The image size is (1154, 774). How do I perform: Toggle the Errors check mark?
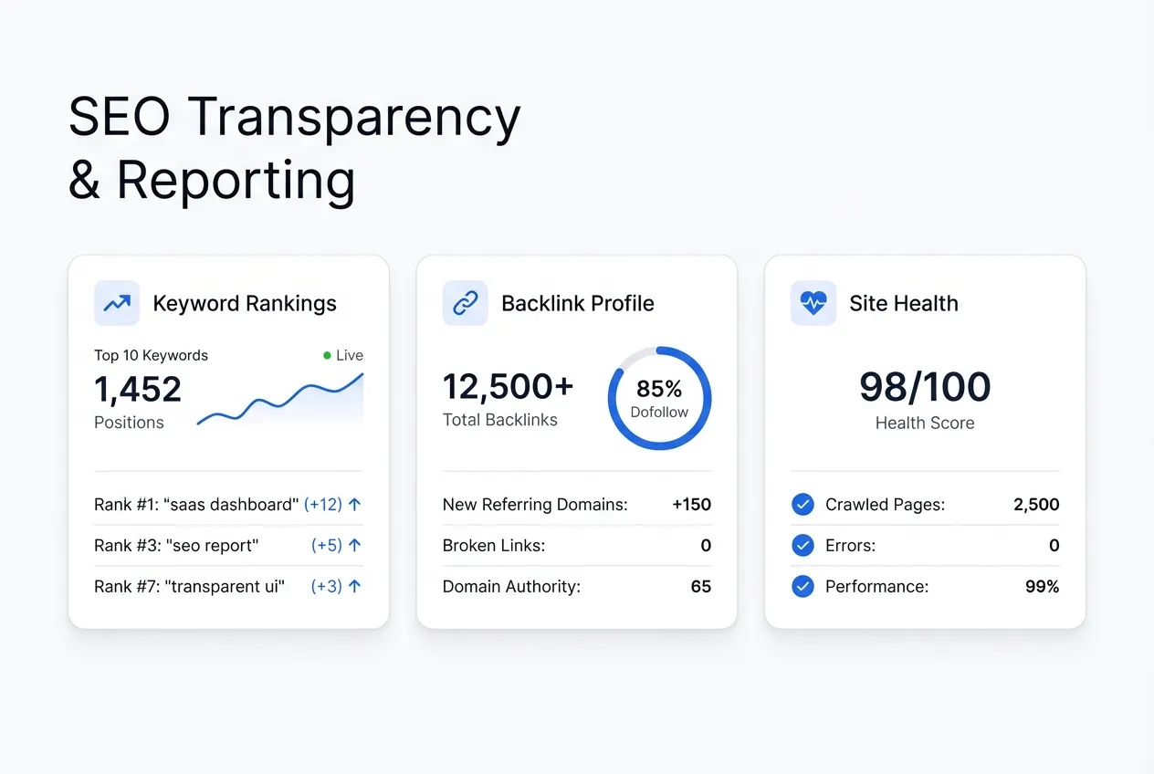803,546
